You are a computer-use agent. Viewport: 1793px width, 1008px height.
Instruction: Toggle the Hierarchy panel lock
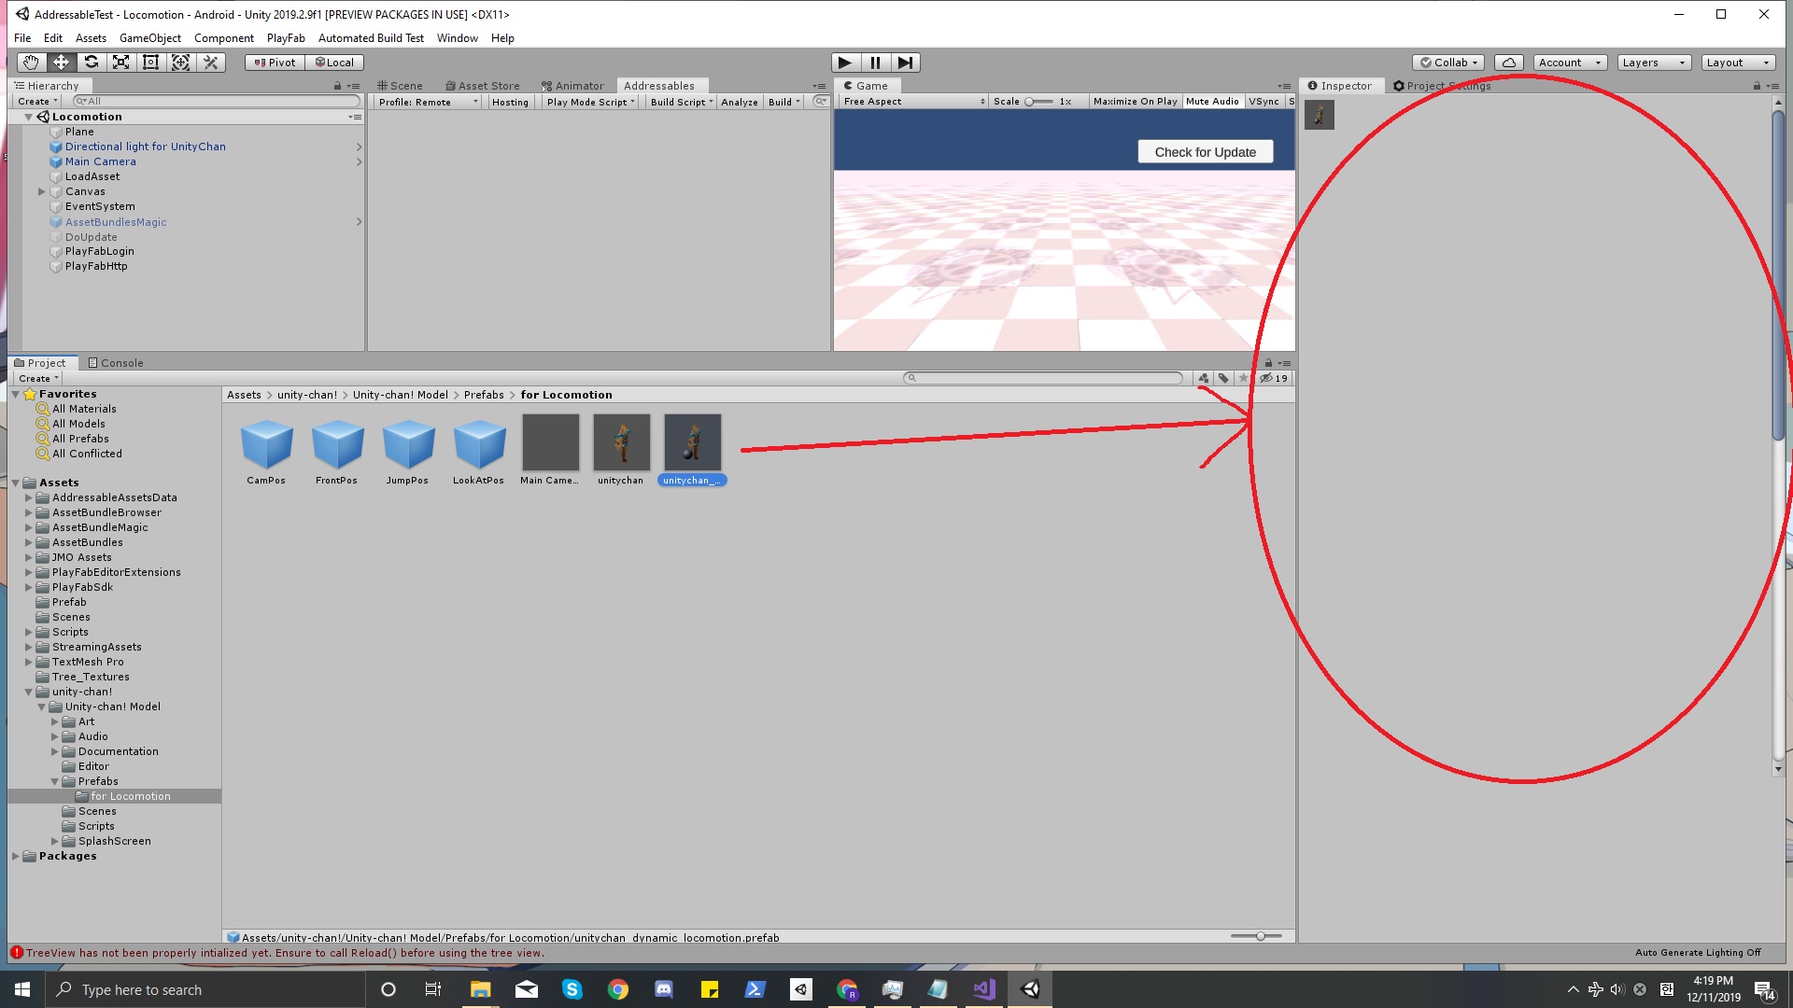coord(337,86)
